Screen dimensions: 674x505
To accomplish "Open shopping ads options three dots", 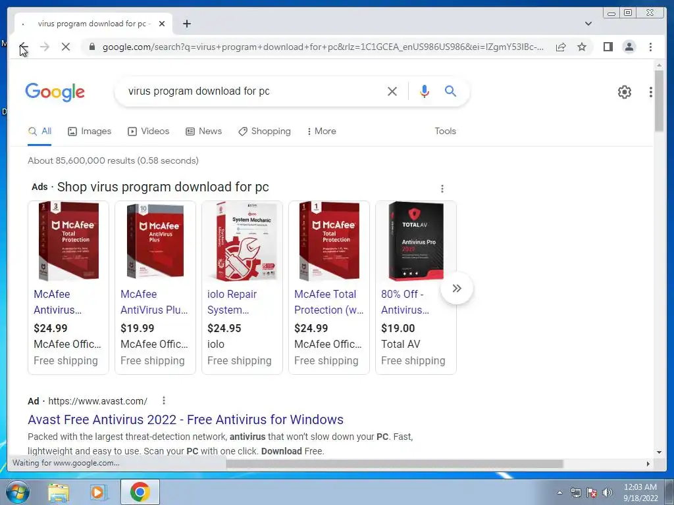I will pos(442,189).
